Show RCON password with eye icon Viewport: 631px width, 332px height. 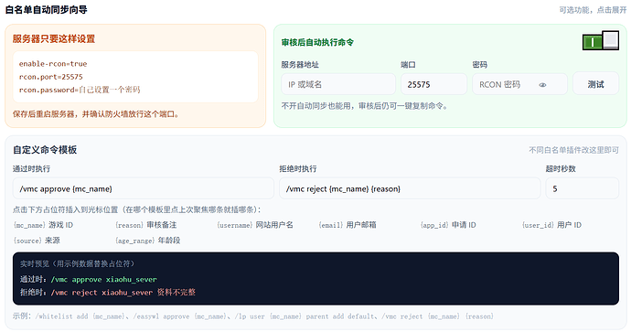click(x=542, y=85)
